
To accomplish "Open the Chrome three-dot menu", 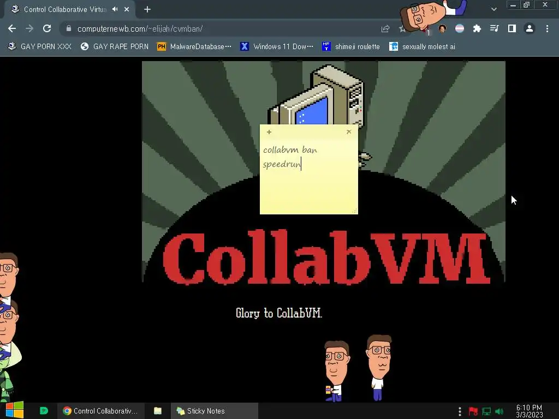I will (x=547, y=28).
